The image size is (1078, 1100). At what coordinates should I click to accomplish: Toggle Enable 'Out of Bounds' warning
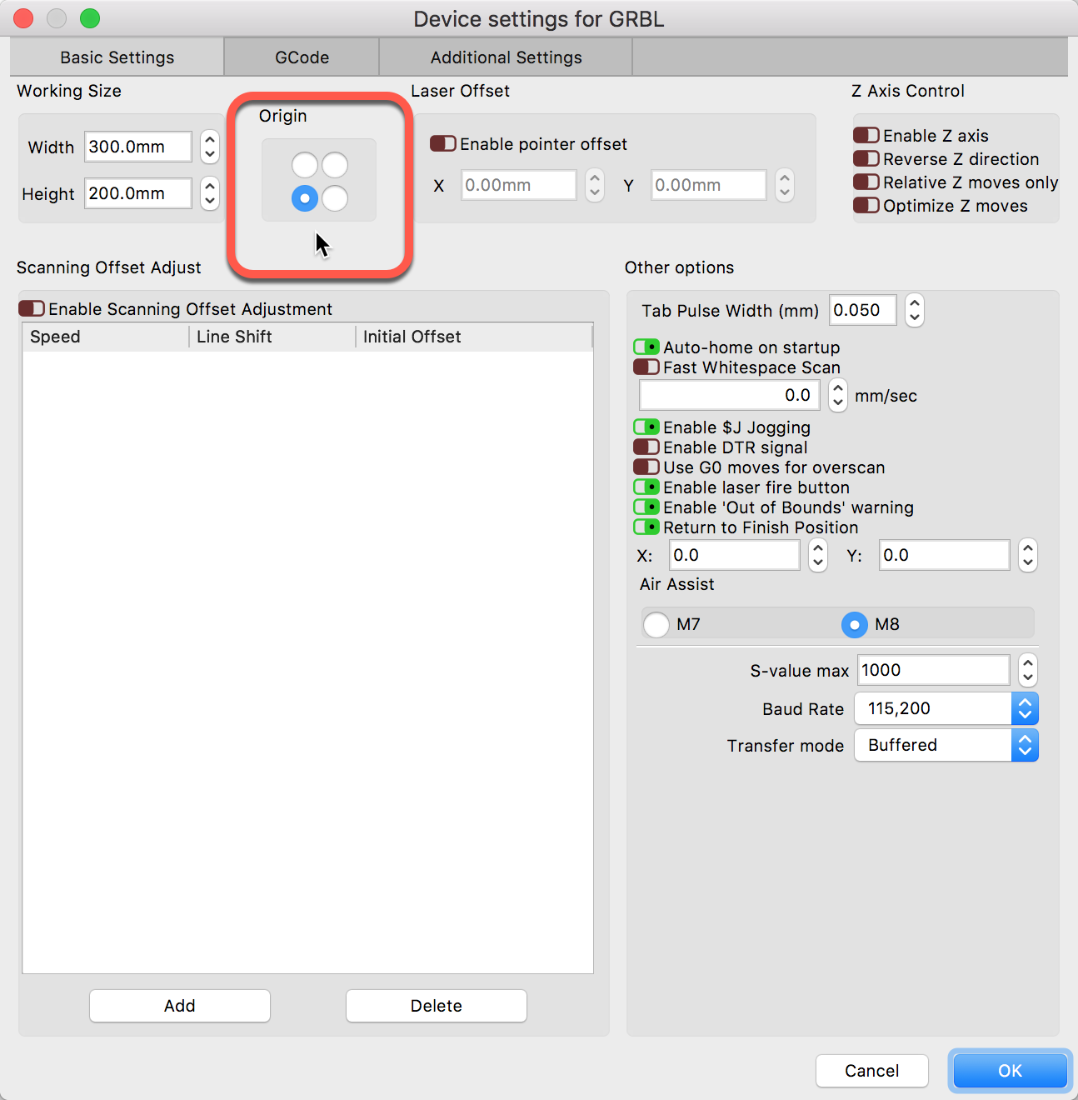646,507
